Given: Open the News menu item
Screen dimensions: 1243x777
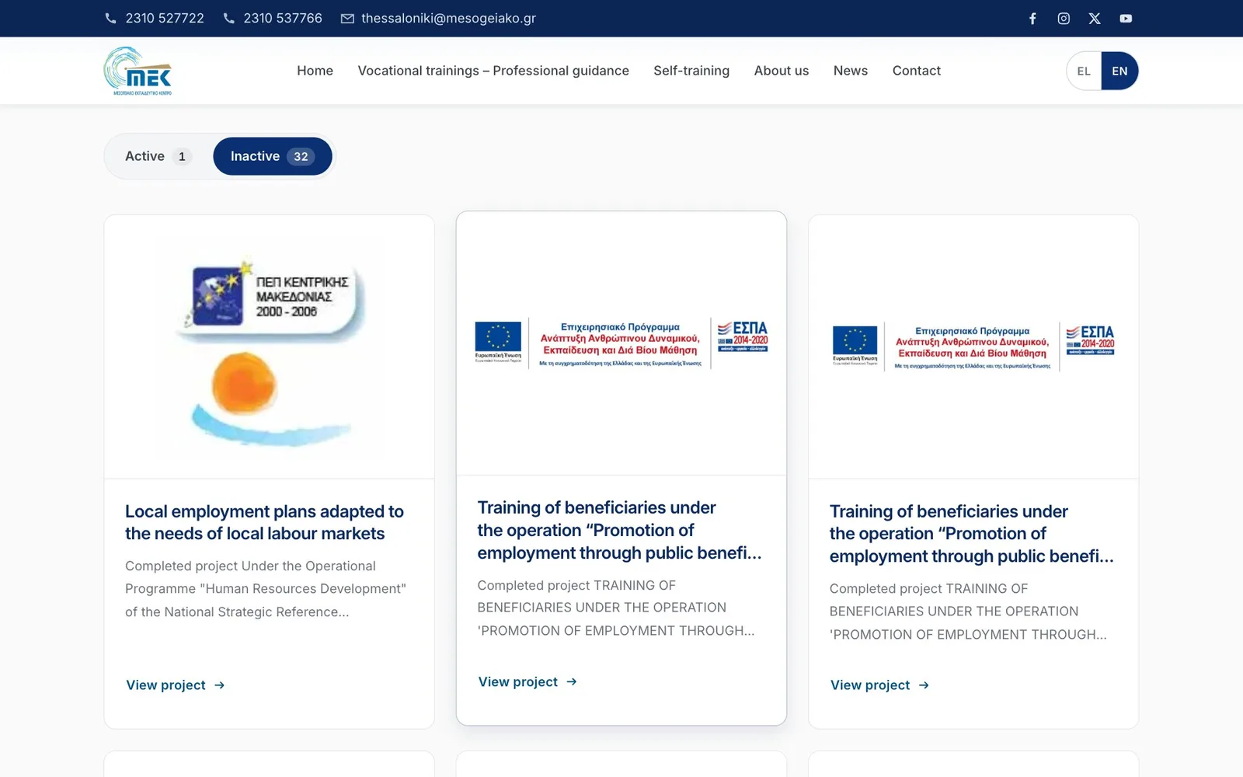Looking at the screenshot, I should (851, 71).
